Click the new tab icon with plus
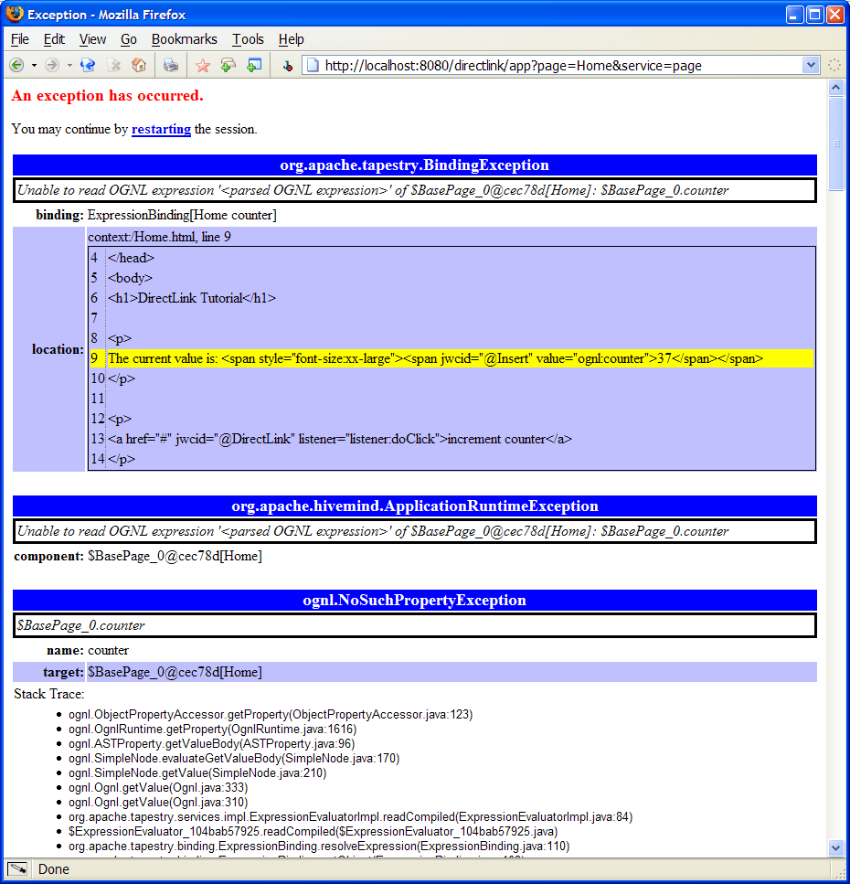This screenshot has height=884, width=850. point(228,65)
